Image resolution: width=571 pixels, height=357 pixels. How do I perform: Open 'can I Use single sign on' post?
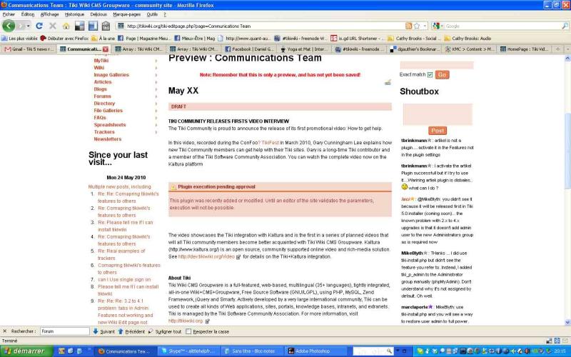(x=124, y=280)
